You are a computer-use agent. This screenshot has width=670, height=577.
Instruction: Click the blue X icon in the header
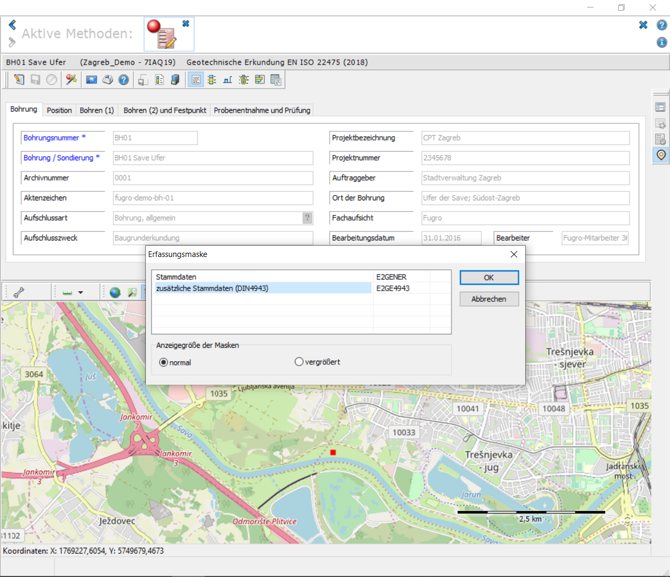[x=643, y=25]
